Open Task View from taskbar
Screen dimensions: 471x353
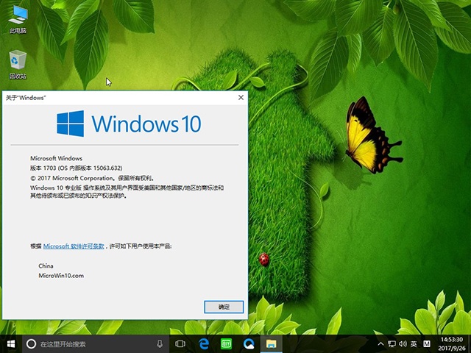click(180, 344)
